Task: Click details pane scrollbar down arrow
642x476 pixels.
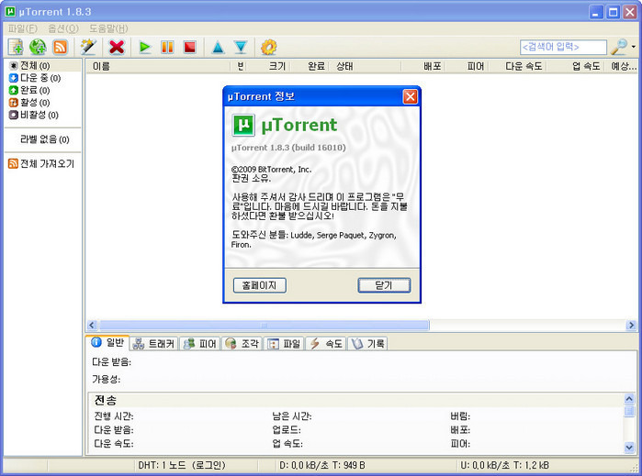Action: coord(629,447)
